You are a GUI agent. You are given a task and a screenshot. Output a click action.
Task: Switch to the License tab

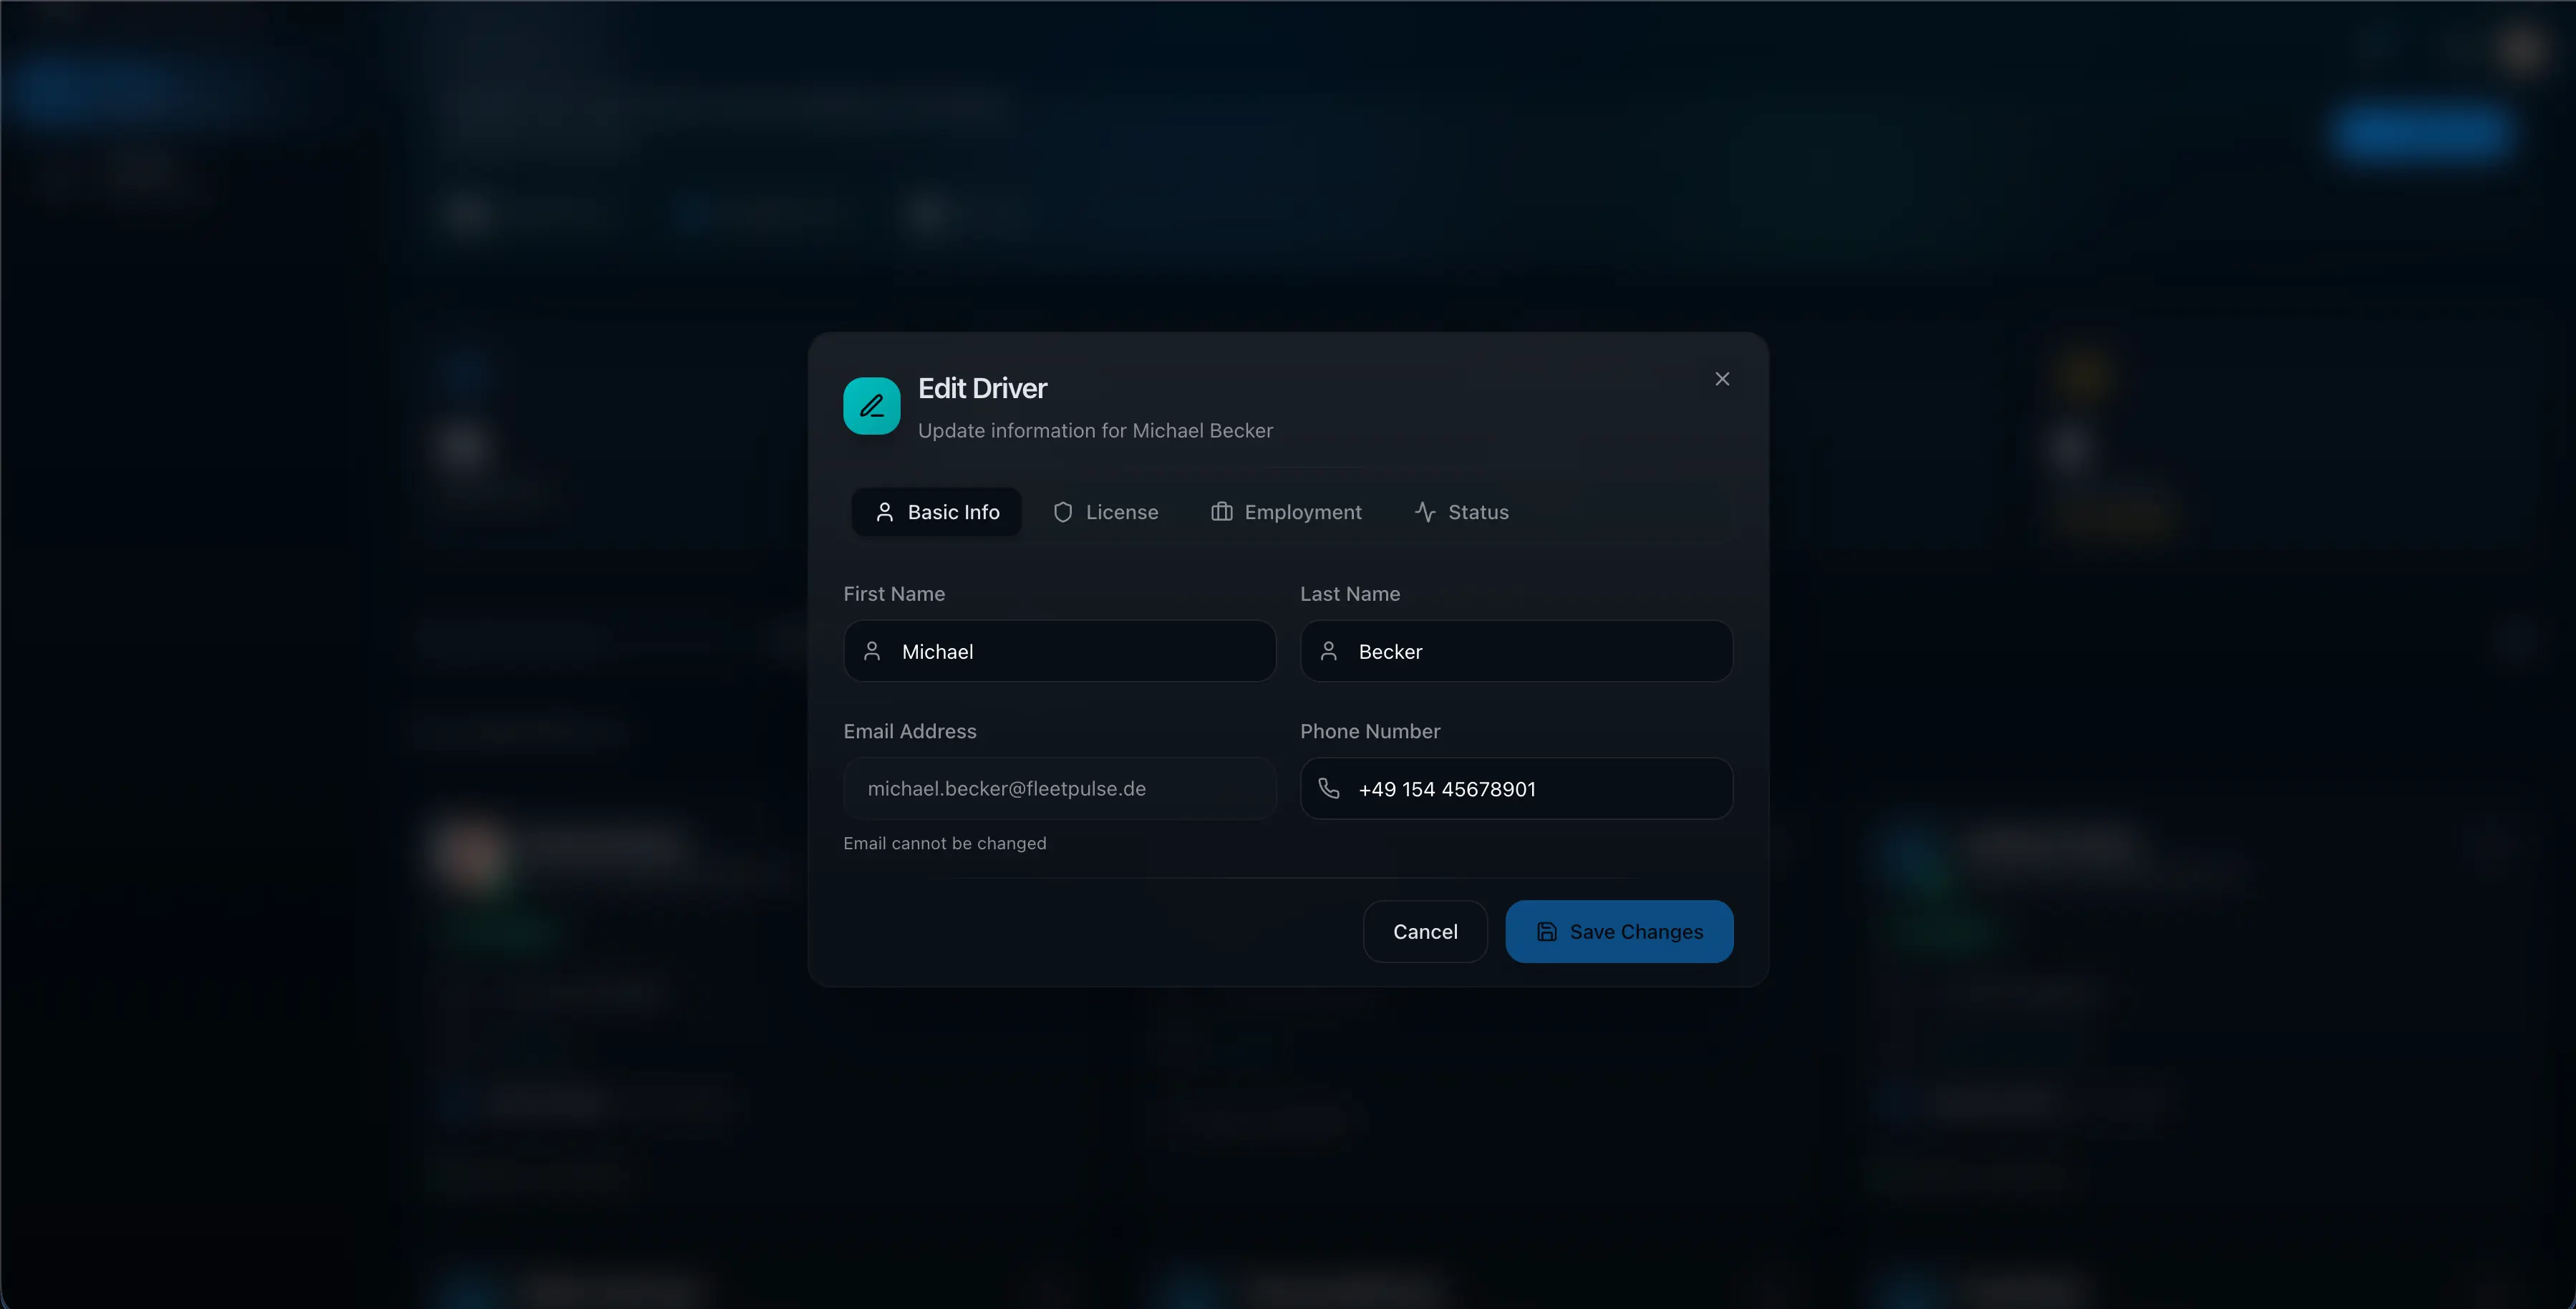click(1106, 512)
